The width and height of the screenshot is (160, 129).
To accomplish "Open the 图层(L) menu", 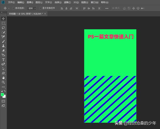I will [39, 2].
